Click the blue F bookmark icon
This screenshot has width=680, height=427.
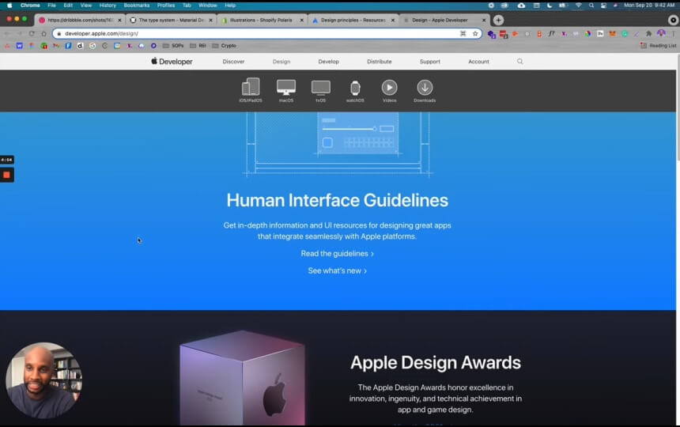pos(68,46)
